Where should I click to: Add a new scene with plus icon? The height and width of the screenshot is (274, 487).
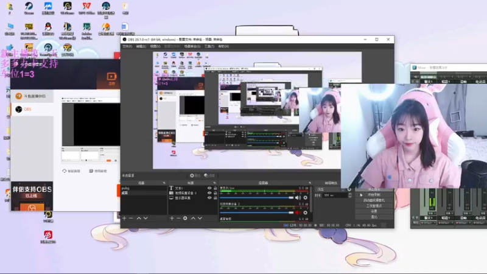tap(124, 219)
